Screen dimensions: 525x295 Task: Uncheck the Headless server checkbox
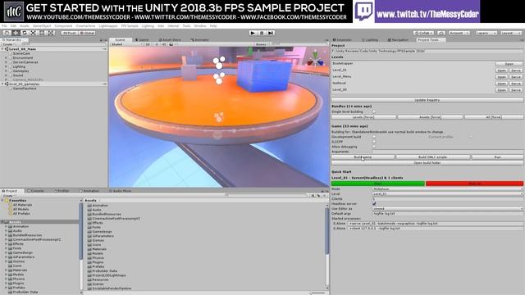pos(374,203)
